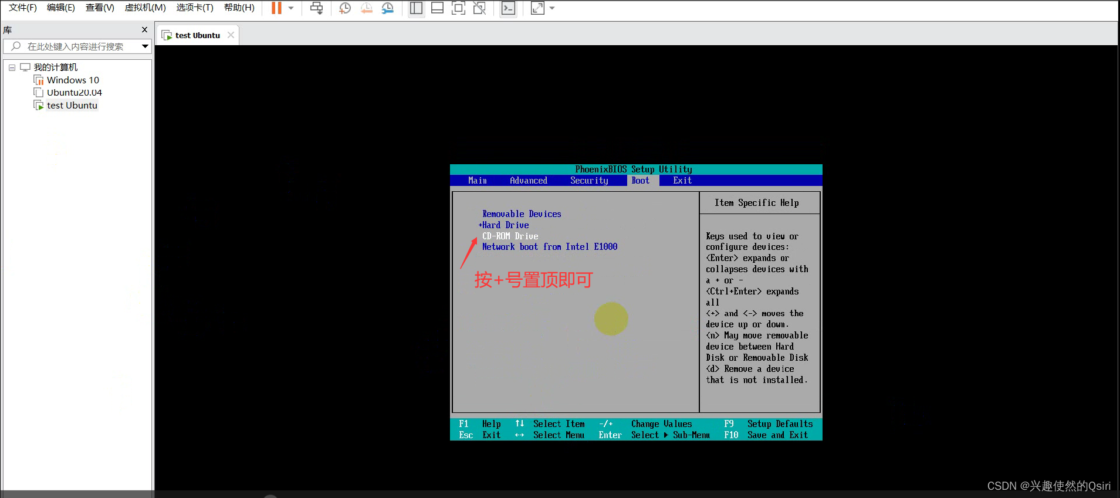This screenshot has height=498, width=1120.
Task: Select Removable Devices boot entry
Action: click(x=522, y=214)
